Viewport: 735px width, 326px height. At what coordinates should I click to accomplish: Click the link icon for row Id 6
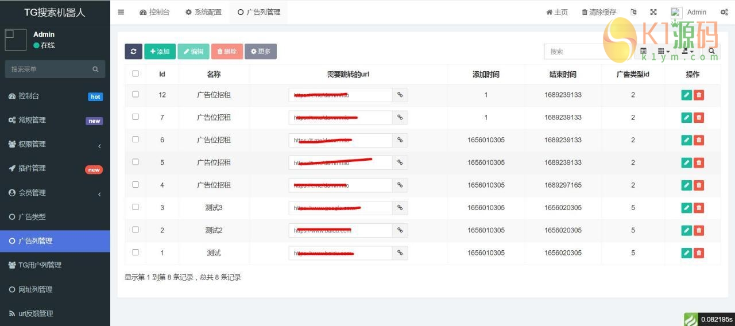point(400,140)
